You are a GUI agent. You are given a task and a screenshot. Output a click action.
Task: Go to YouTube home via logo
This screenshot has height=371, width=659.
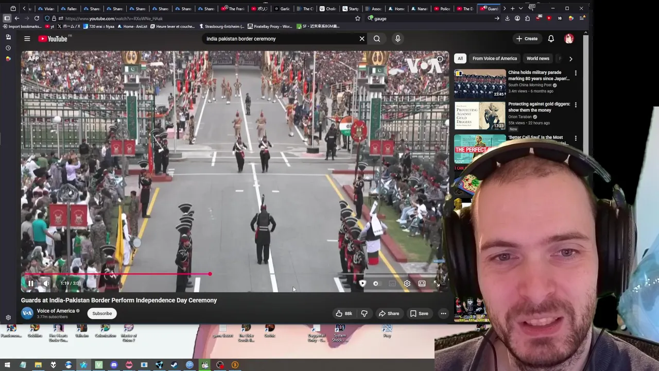(x=54, y=39)
